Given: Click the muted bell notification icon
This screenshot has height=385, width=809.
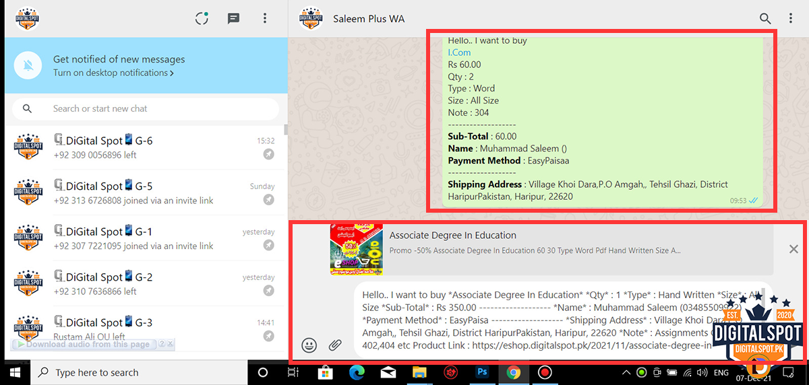Looking at the screenshot, I should pyautogui.click(x=28, y=65).
